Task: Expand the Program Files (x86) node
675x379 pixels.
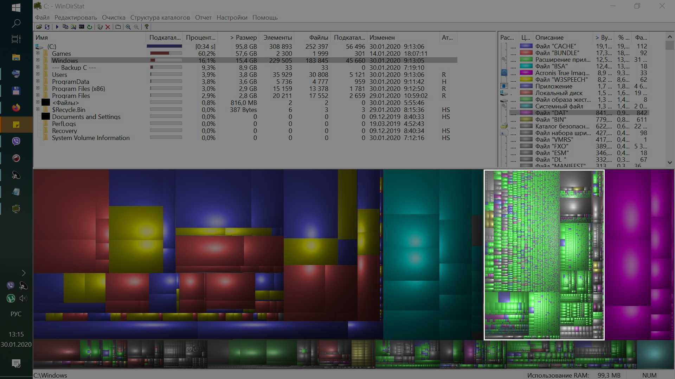Action: tap(38, 88)
